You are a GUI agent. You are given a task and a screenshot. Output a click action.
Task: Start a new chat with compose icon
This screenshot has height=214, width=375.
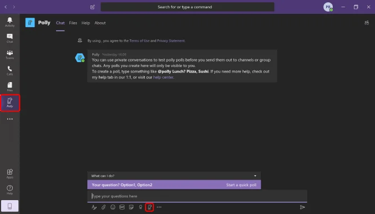point(93,7)
